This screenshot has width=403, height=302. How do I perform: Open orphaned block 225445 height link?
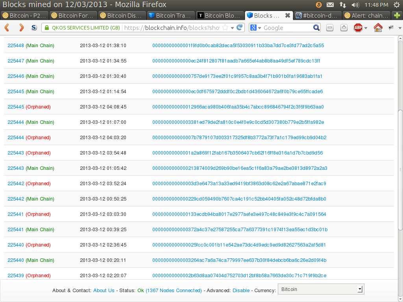point(16,107)
